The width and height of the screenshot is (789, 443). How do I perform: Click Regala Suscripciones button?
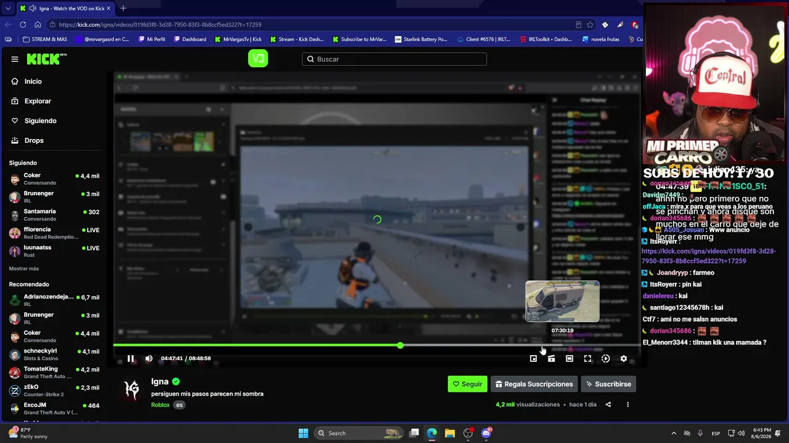pyautogui.click(x=534, y=384)
